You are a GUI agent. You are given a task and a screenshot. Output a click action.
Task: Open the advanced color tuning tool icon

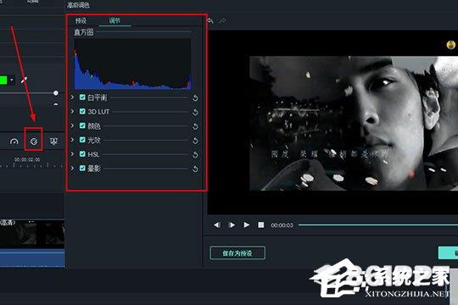point(34,141)
